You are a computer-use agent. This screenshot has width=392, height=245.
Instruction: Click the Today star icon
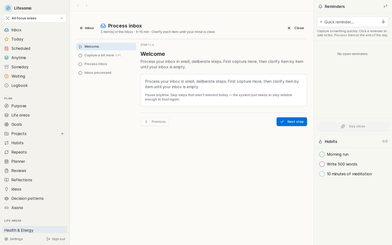pyautogui.click(x=7, y=39)
